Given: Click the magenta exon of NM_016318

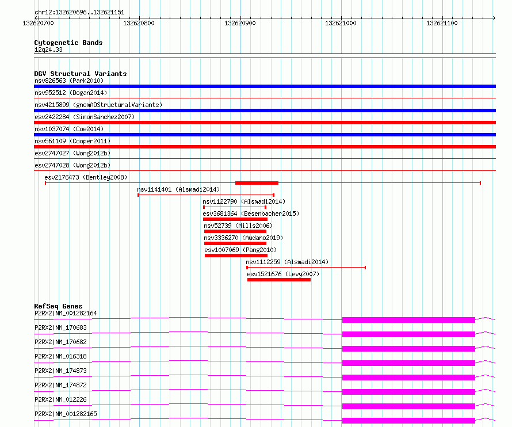Looking at the screenshot, I should tap(408, 363).
